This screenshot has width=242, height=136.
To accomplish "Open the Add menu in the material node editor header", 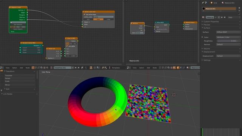I will [x=148, y=68].
